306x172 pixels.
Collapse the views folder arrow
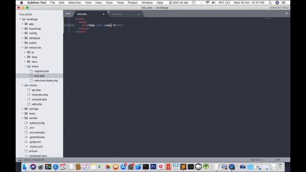click(x=25, y=66)
